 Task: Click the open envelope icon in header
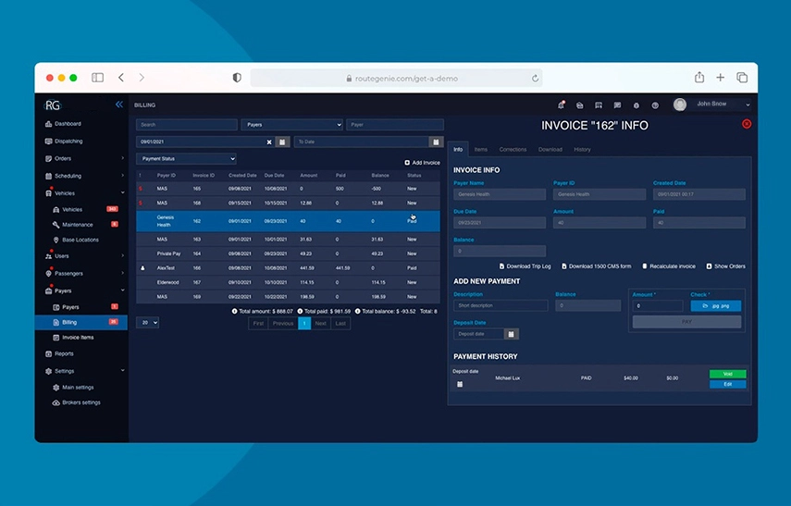tap(580, 105)
